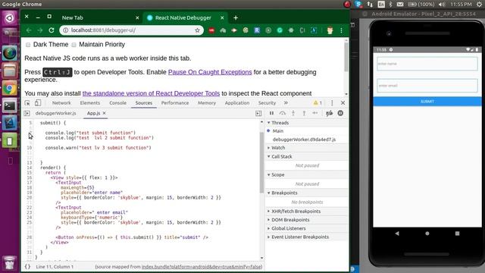Show the file navigator pane icon
The image size is (485, 273).
pos(27,113)
